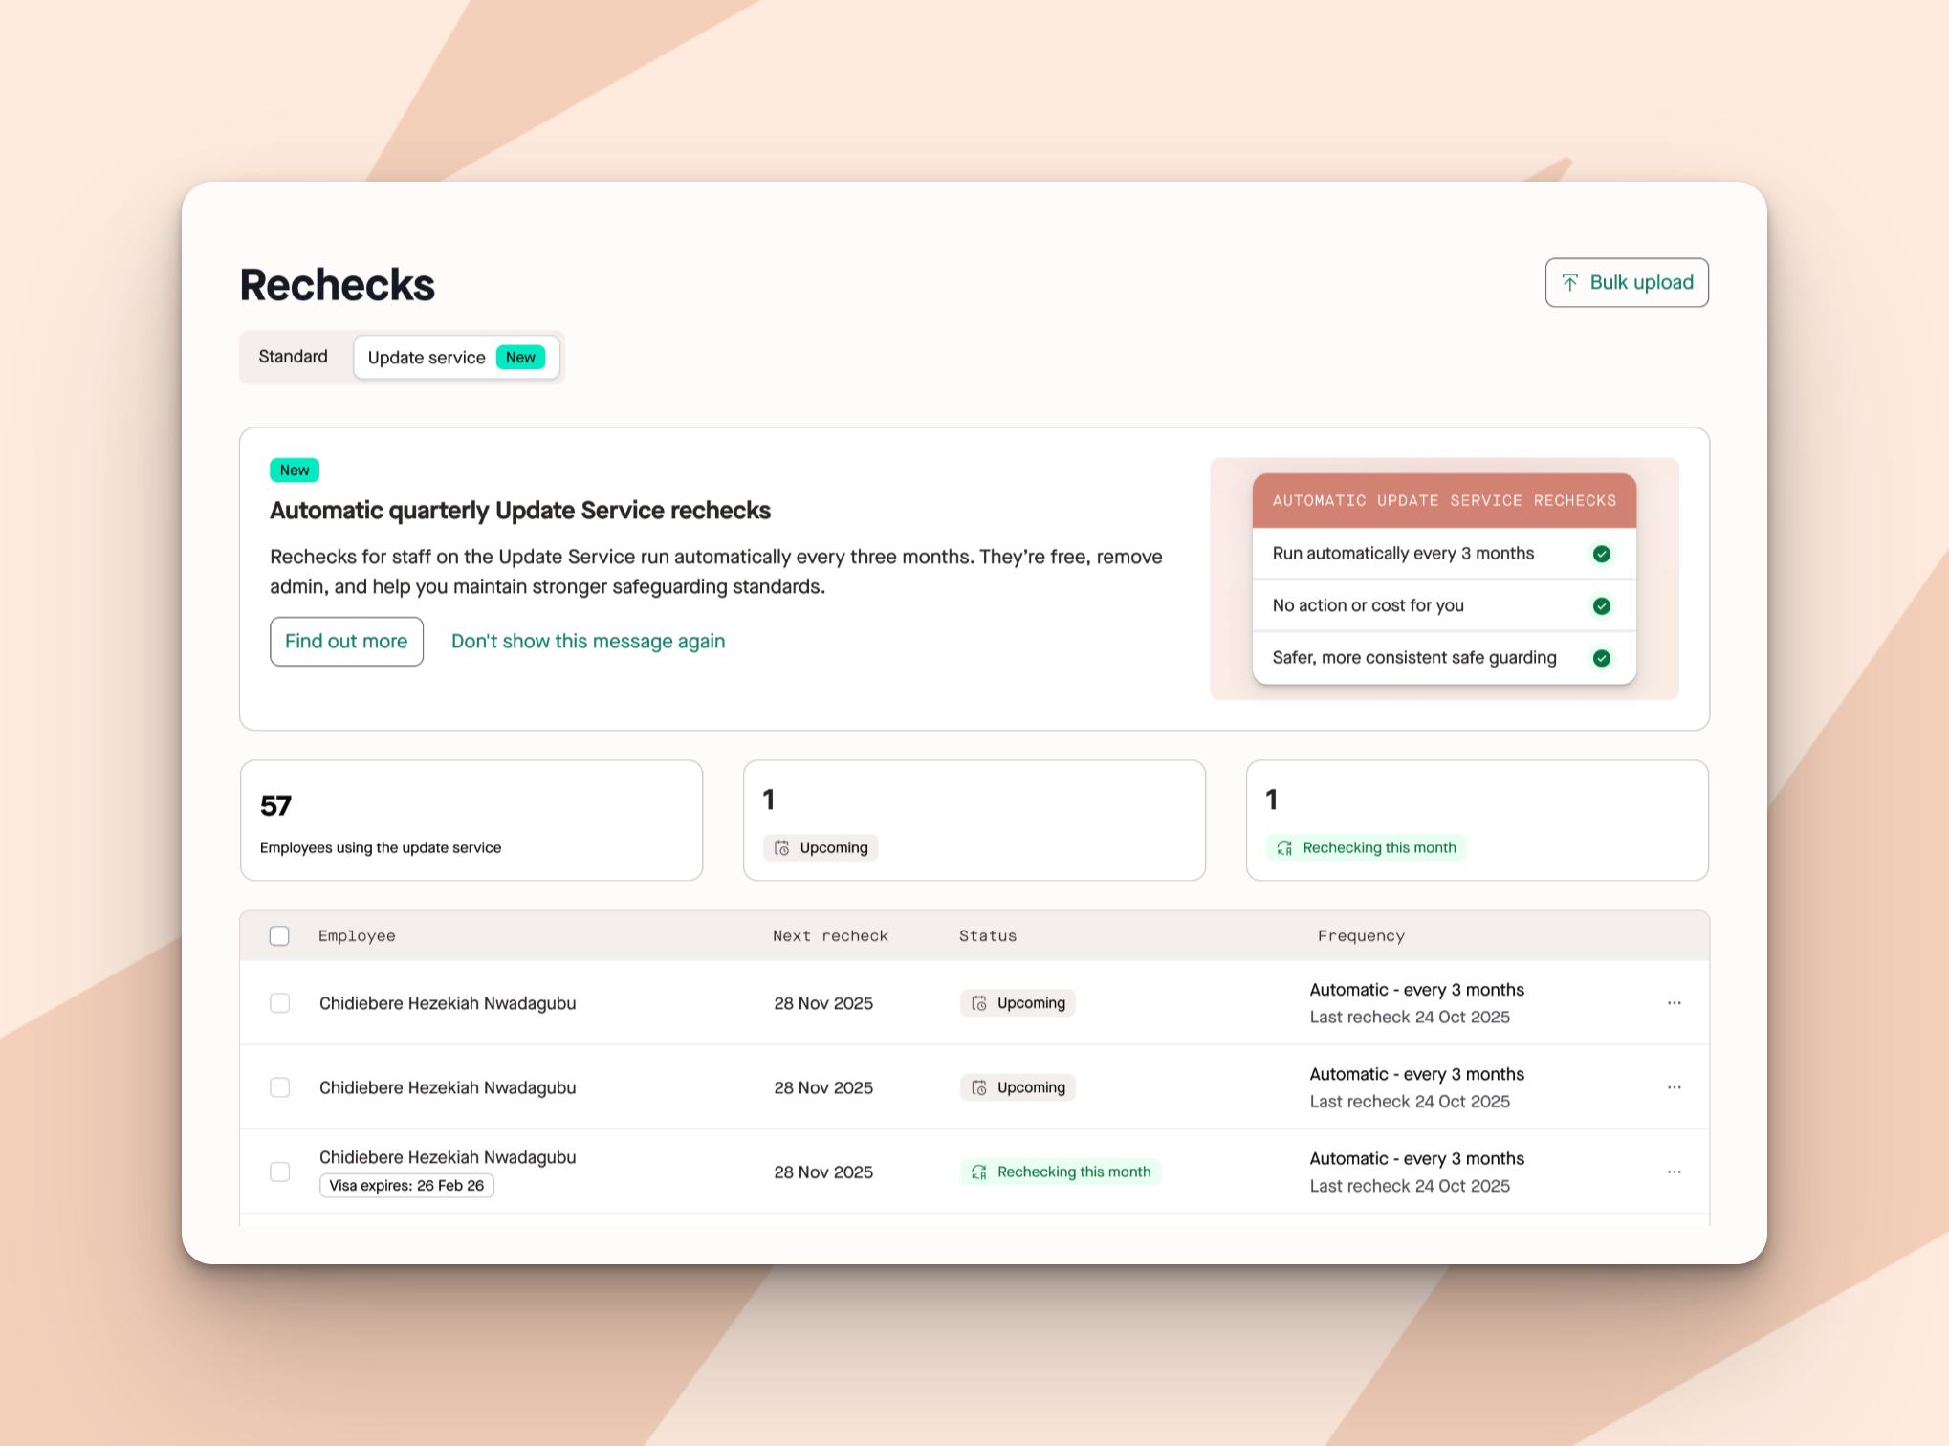Click the Employee column header
The height and width of the screenshot is (1446, 1949).
[357, 935]
